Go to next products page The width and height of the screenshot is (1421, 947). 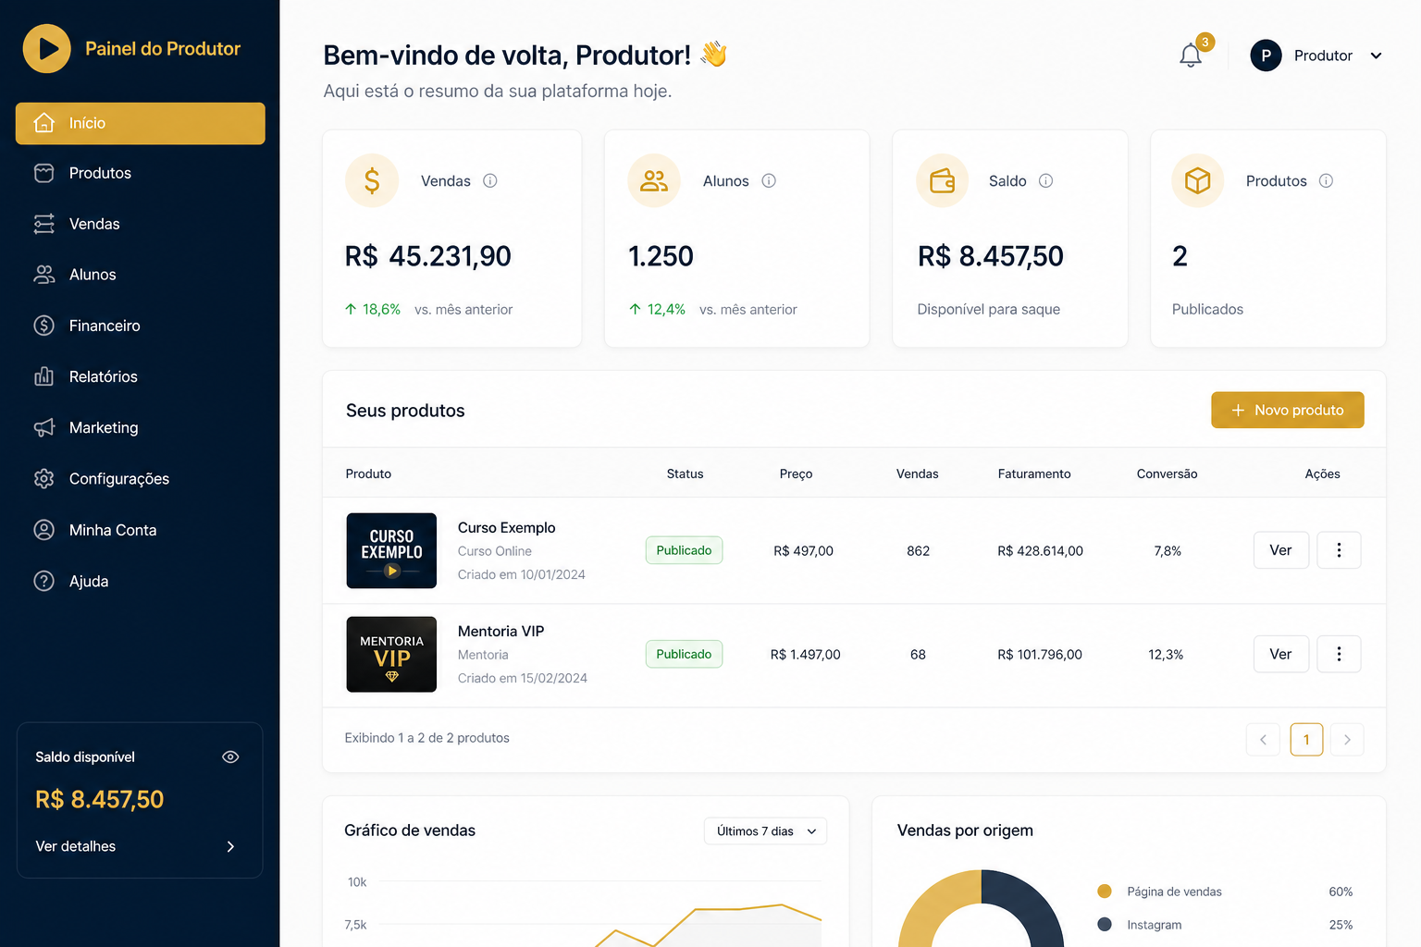point(1347,739)
